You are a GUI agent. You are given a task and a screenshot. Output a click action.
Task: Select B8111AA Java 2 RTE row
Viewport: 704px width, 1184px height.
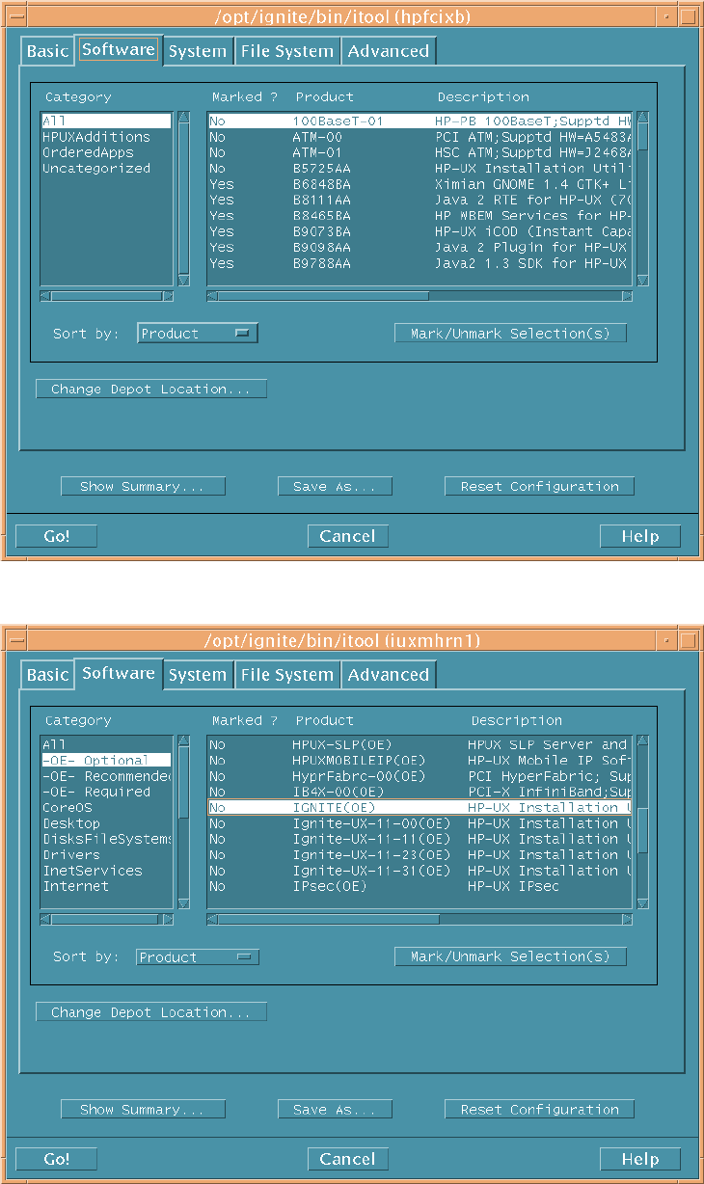pyautogui.click(x=420, y=200)
